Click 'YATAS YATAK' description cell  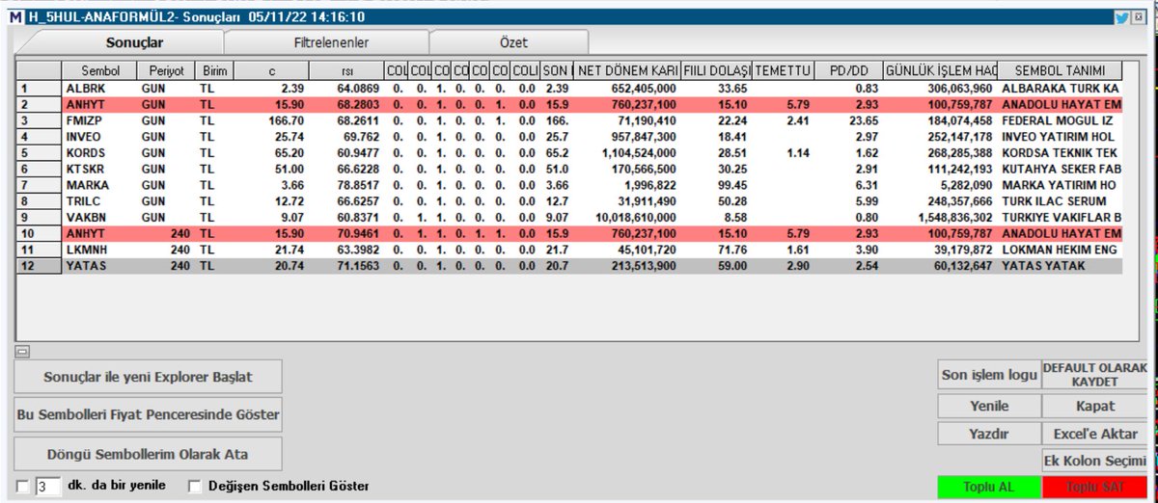1061,266
